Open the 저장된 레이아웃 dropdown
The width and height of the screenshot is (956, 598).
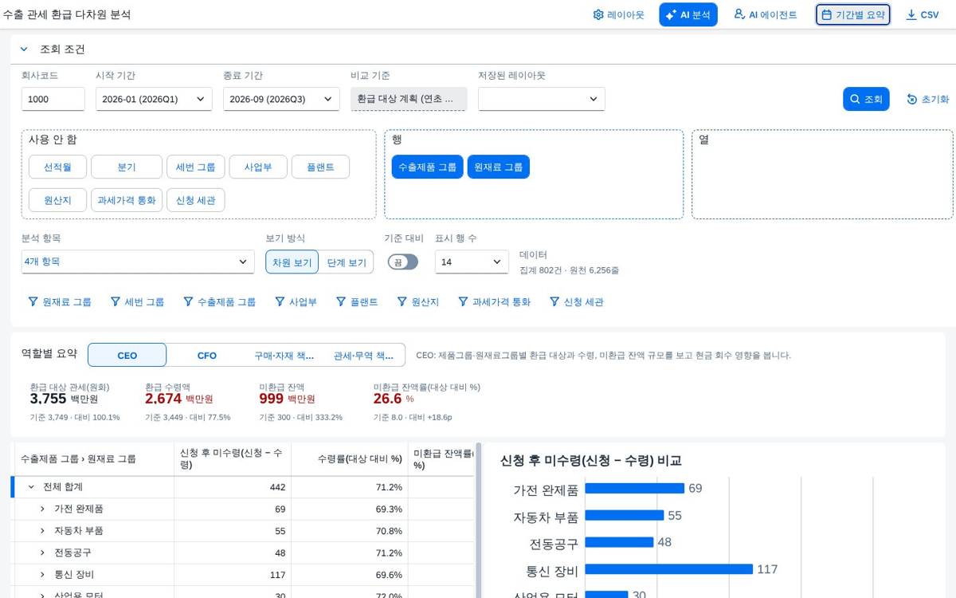542,99
